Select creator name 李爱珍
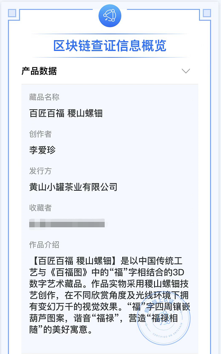This screenshot has height=354, width=221. [x=42, y=150]
